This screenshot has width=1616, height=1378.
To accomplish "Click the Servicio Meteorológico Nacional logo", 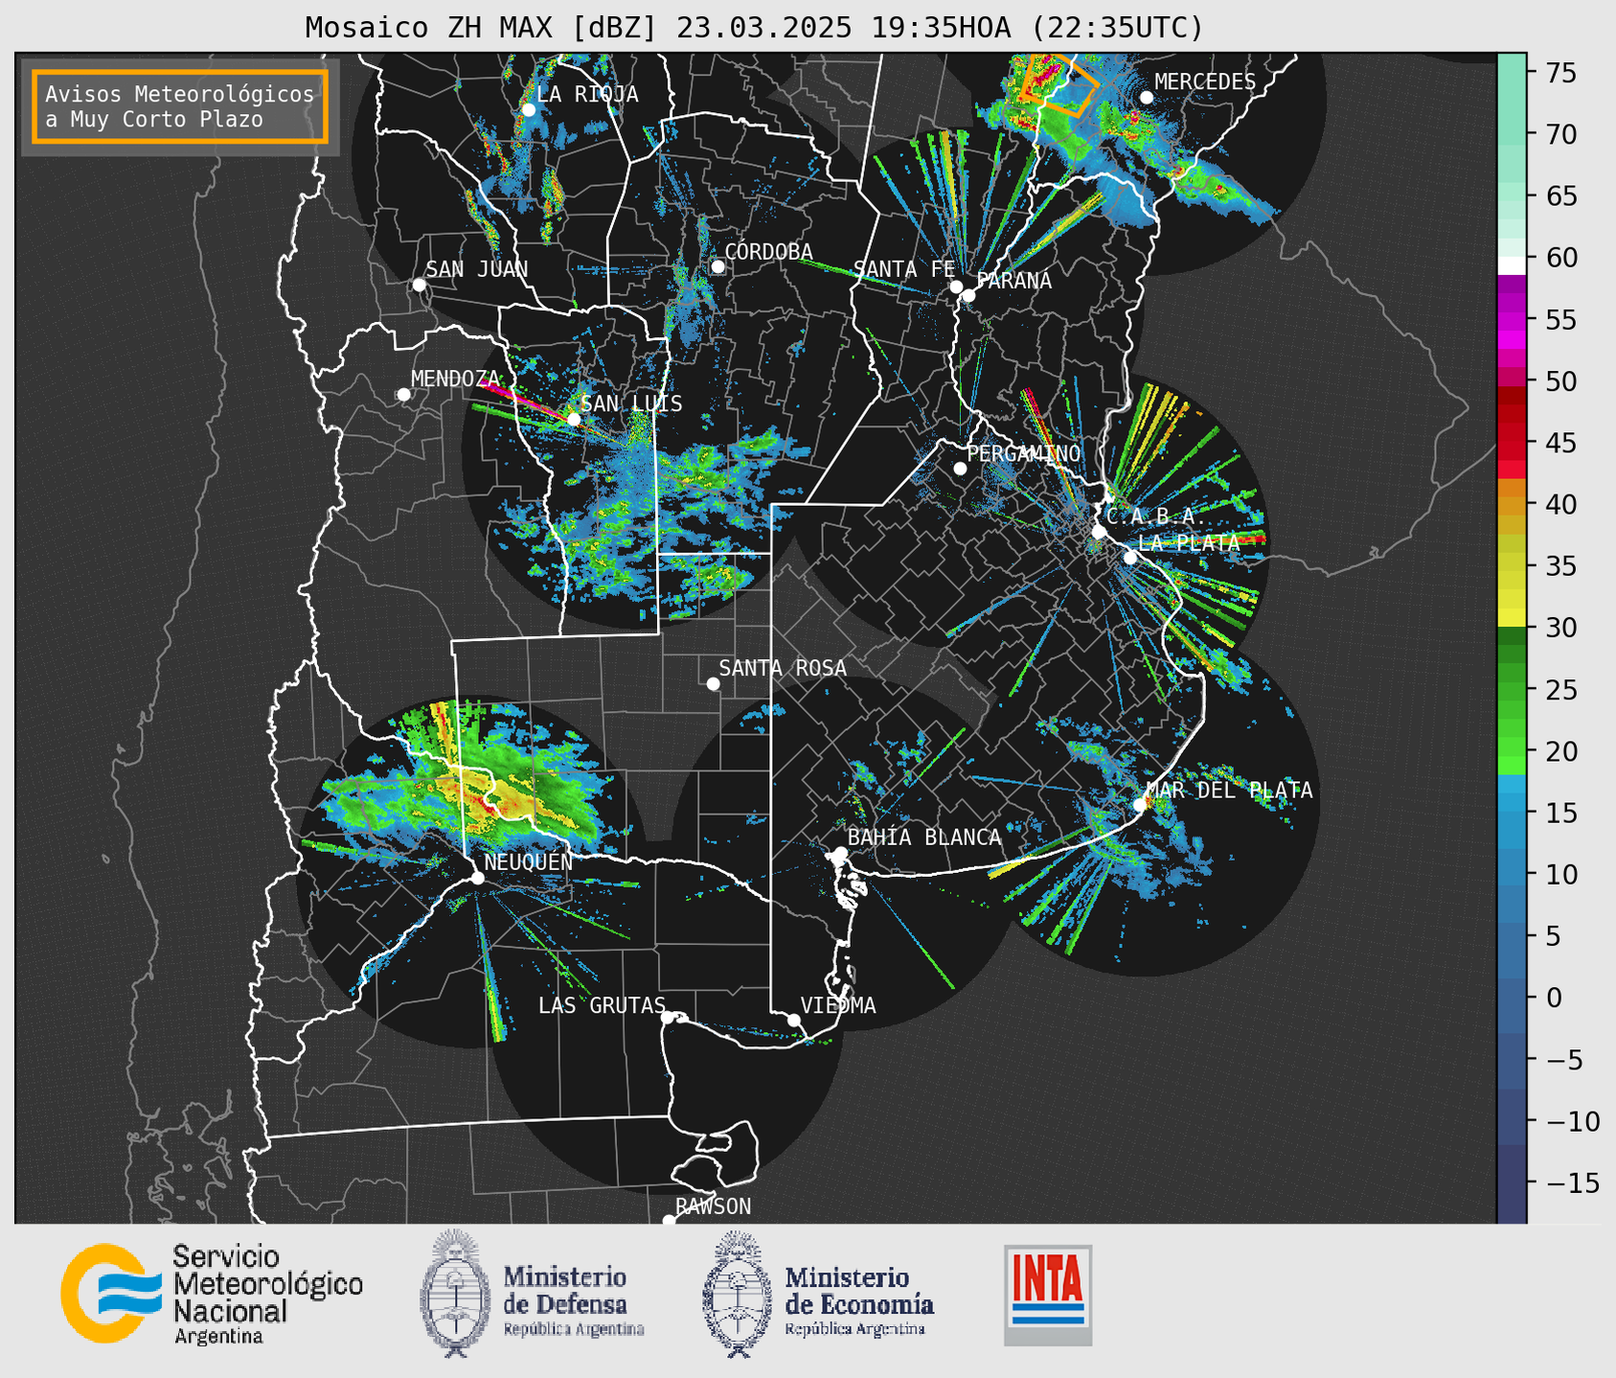I will coord(212,1294).
